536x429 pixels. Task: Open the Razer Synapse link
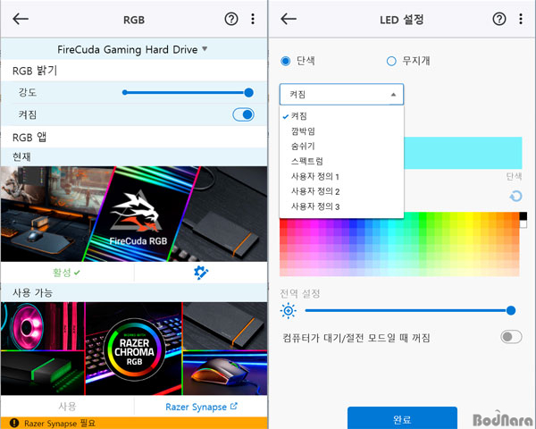(201, 407)
